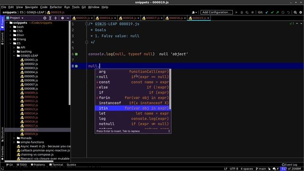Click the Add Configuration button
This screenshot has width=304, height=171.
(x=217, y=12)
